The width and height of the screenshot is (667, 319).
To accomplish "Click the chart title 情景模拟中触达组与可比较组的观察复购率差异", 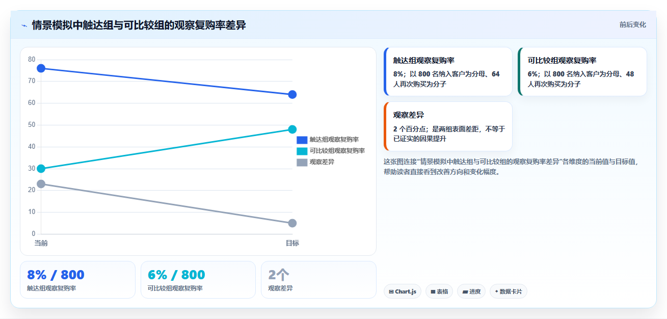I will pyautogui.click(x=139, y=25).
